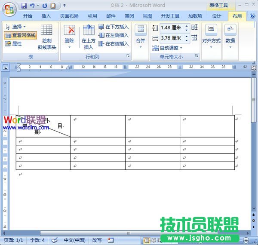Screen dimensions: 258x245
Task: Switch to the 开始 tab
Action: pos(28,16)
